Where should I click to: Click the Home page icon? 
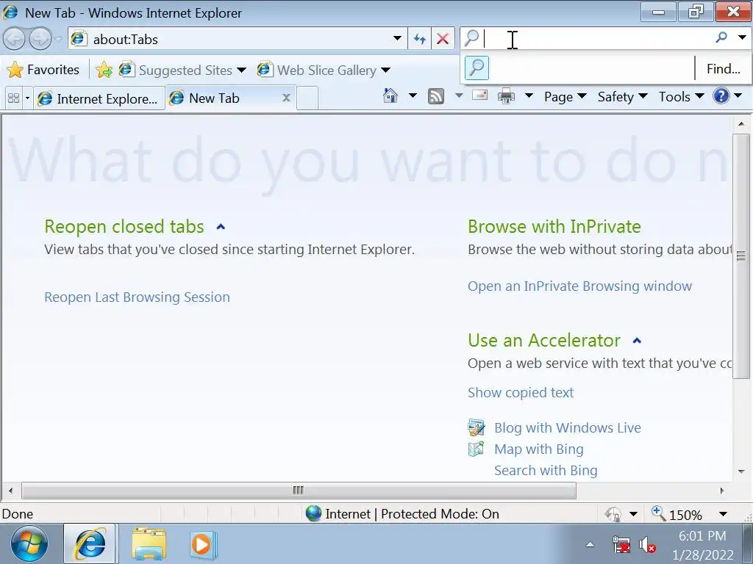(390, 96)
